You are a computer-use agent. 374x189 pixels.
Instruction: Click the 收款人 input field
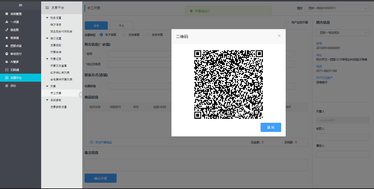click(x=343, y=137)
